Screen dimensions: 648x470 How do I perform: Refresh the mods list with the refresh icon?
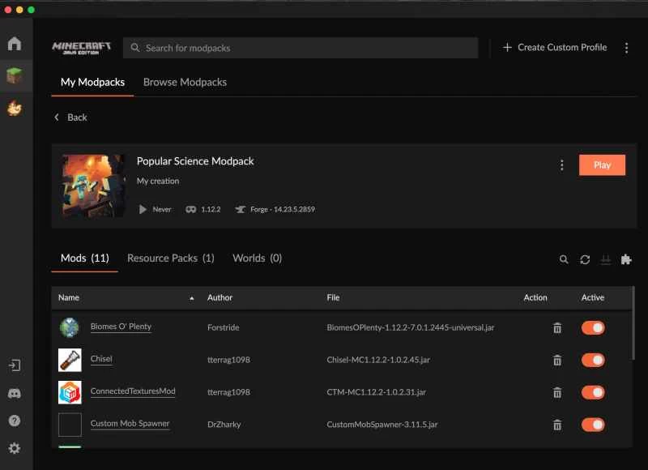coord(585,259)
